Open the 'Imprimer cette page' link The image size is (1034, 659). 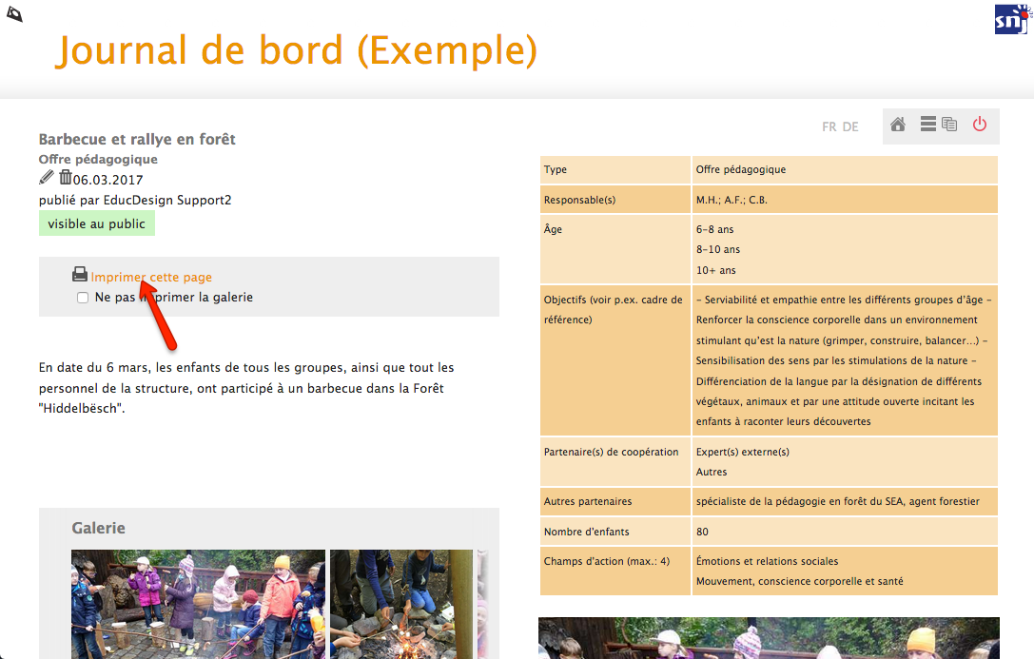pyautogui.click(x=152, y=275)
